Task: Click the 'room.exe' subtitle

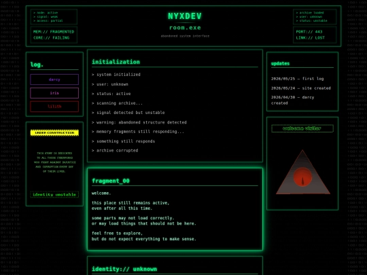Action: pos(185,28)
